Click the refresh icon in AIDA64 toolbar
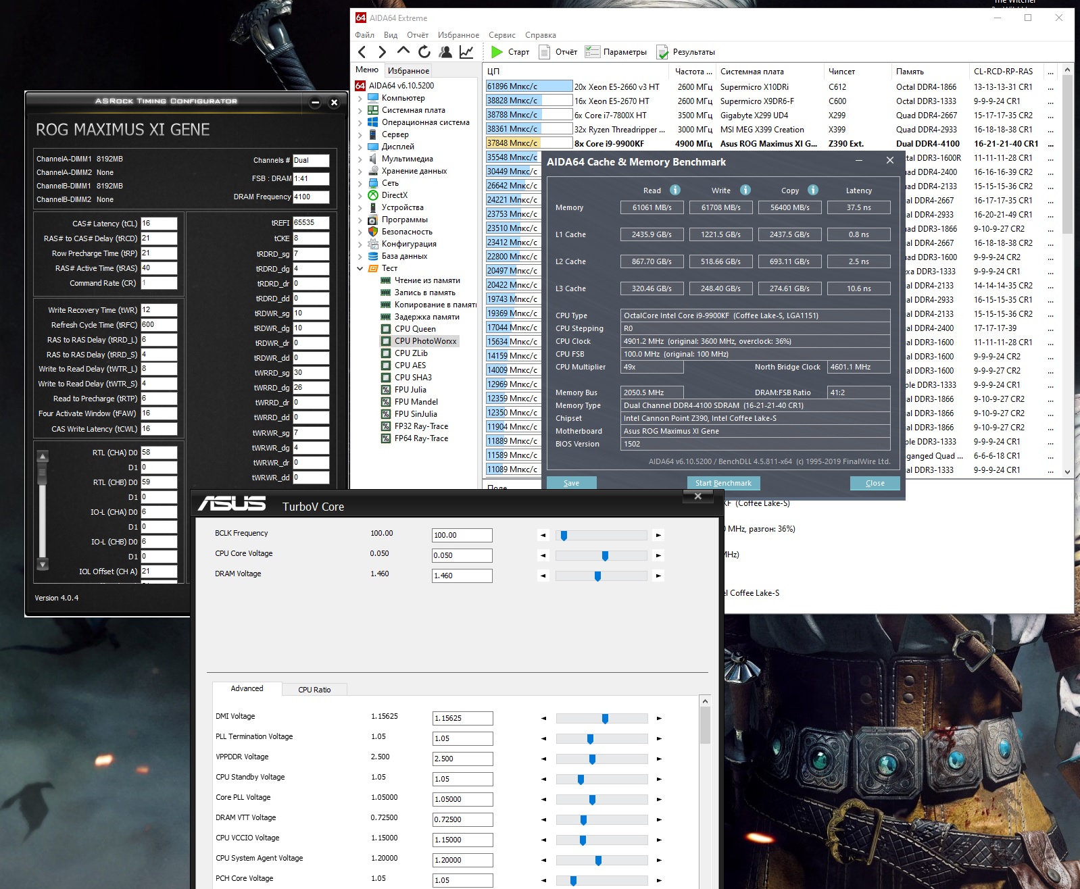The width and height of the screenshot is (1080, 889). click(x=424, y=52)
